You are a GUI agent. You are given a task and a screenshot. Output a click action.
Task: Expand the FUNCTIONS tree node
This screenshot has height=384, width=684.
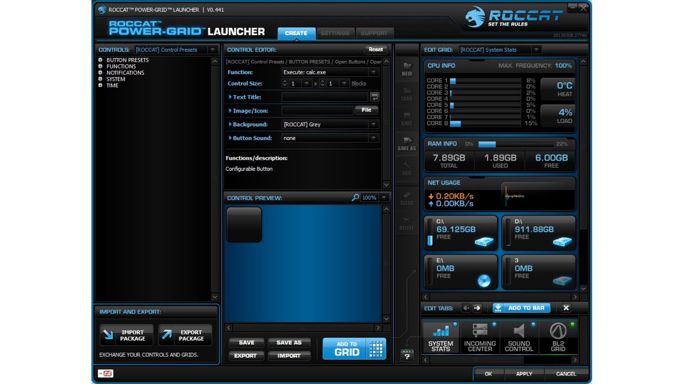100,66
